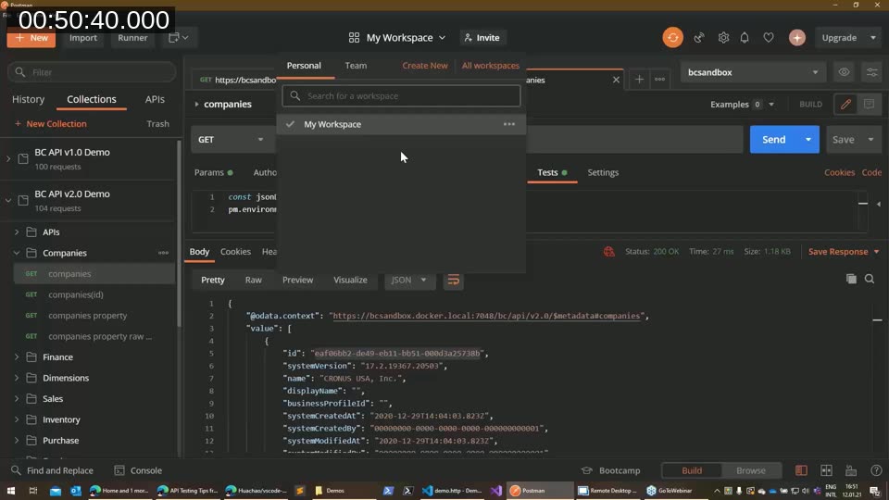The image size is (889, 500).
Task: Toggle the two pane view icon
Action: tap(826, 470)
